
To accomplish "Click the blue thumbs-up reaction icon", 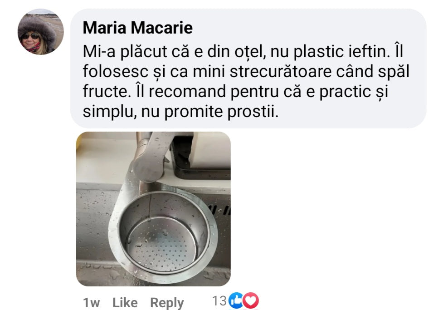I will pyautogui.click(x=235, y=300).
